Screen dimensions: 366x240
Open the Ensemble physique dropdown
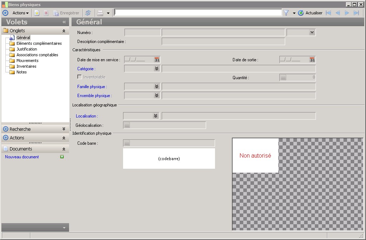(157, 95)
